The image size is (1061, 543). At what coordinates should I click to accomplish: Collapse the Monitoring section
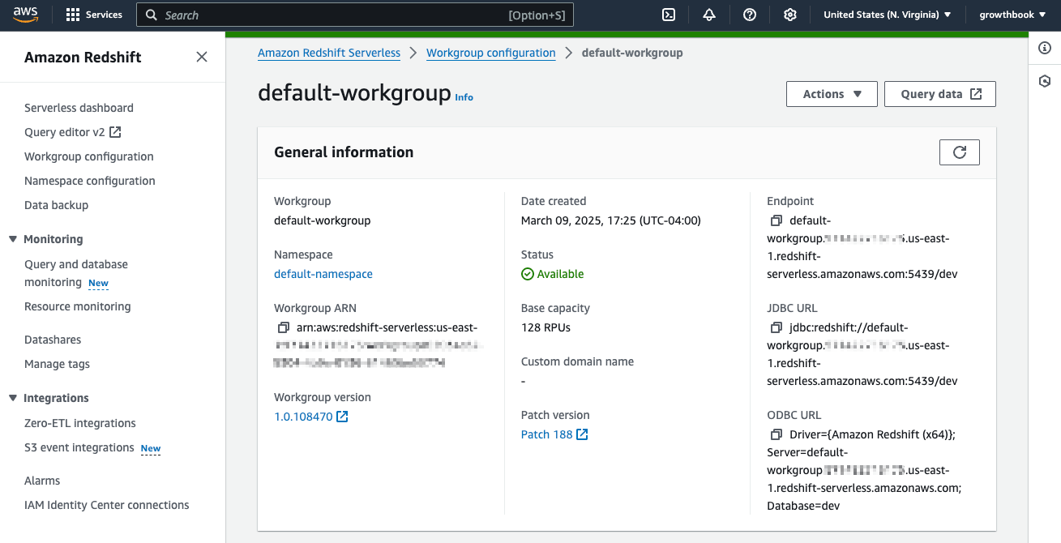[13, 239]
